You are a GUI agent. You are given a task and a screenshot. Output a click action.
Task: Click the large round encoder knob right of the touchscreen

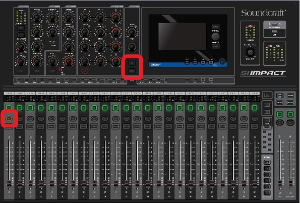(x=216, y=36)
